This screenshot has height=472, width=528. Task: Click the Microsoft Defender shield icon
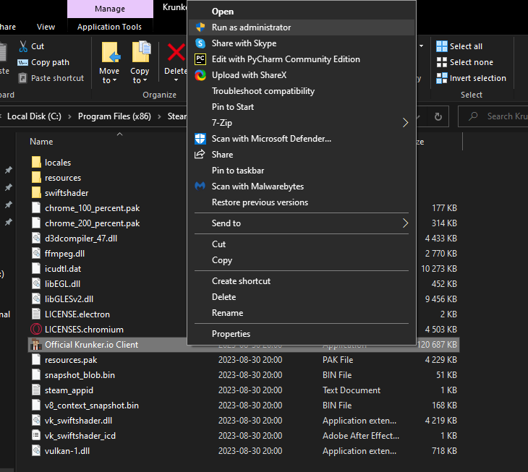[200, 139]
